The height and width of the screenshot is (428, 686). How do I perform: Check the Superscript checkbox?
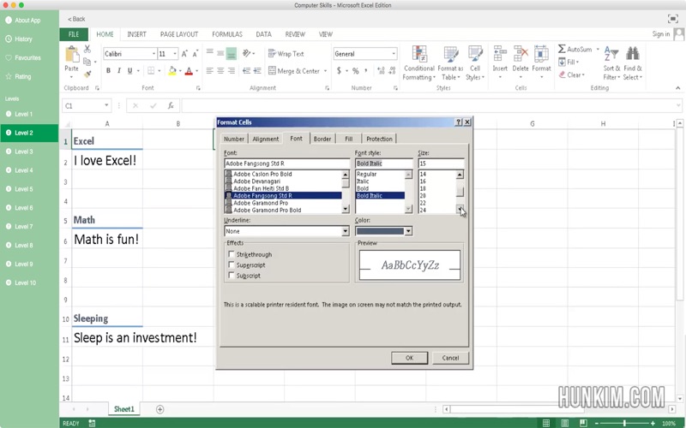click(231, 265)
